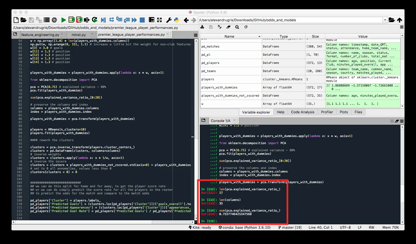Show the Files pane tab
The image size is (416, 244).
(x=358, y=112)
